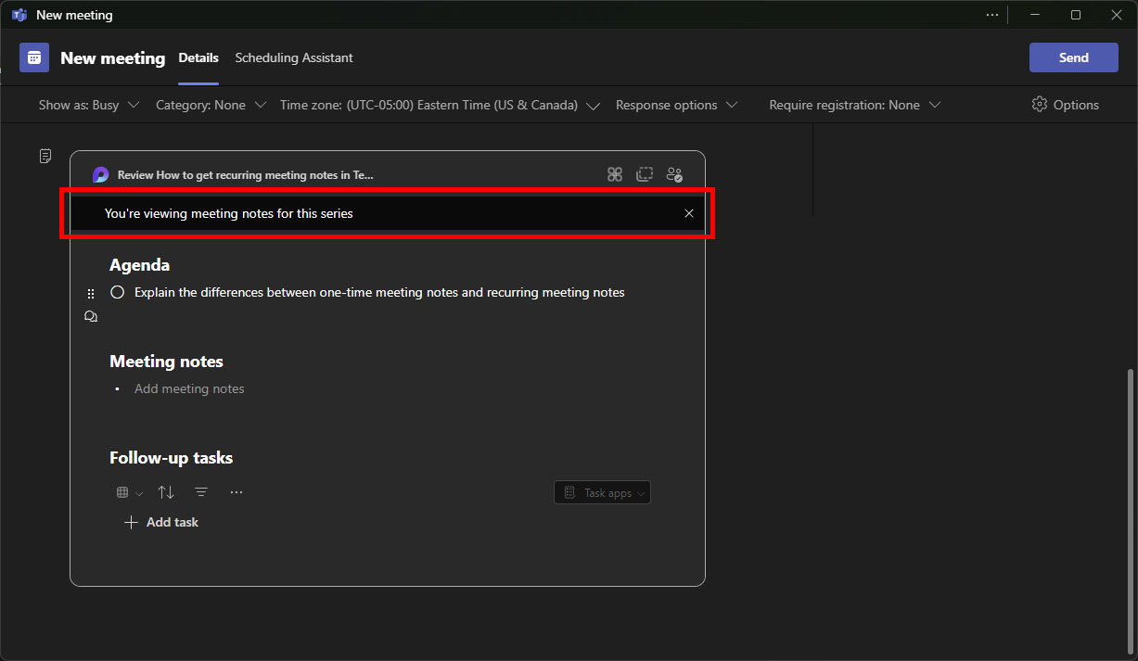This screenshot has height=661, width=1138.
Task: Click the copy component icon in notes header
Action: click(x=645, y=174)
